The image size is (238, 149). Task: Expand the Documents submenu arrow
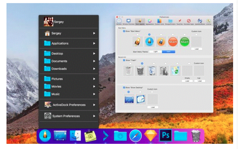94,61
